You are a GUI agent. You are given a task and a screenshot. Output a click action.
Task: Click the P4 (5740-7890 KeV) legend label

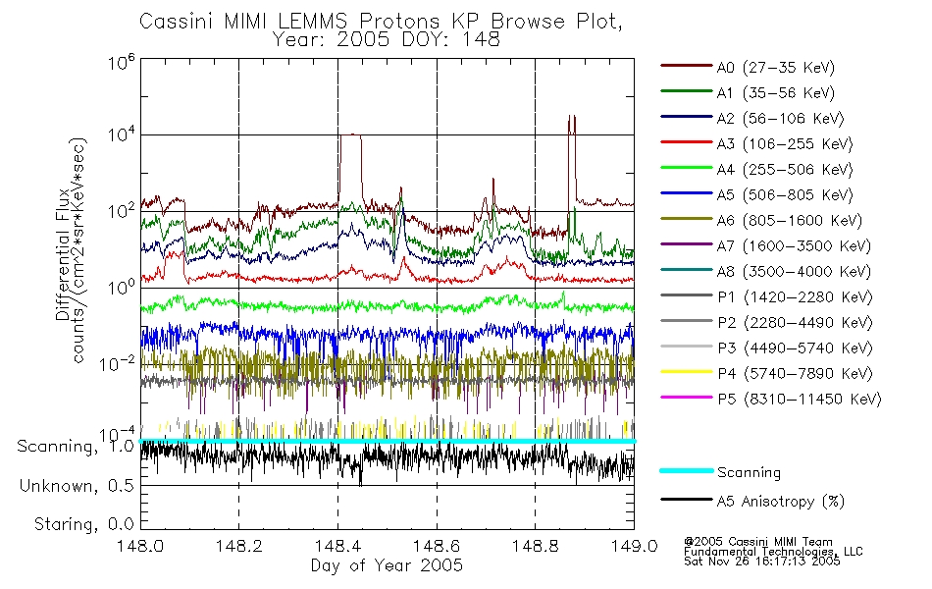tap(795, 374)
